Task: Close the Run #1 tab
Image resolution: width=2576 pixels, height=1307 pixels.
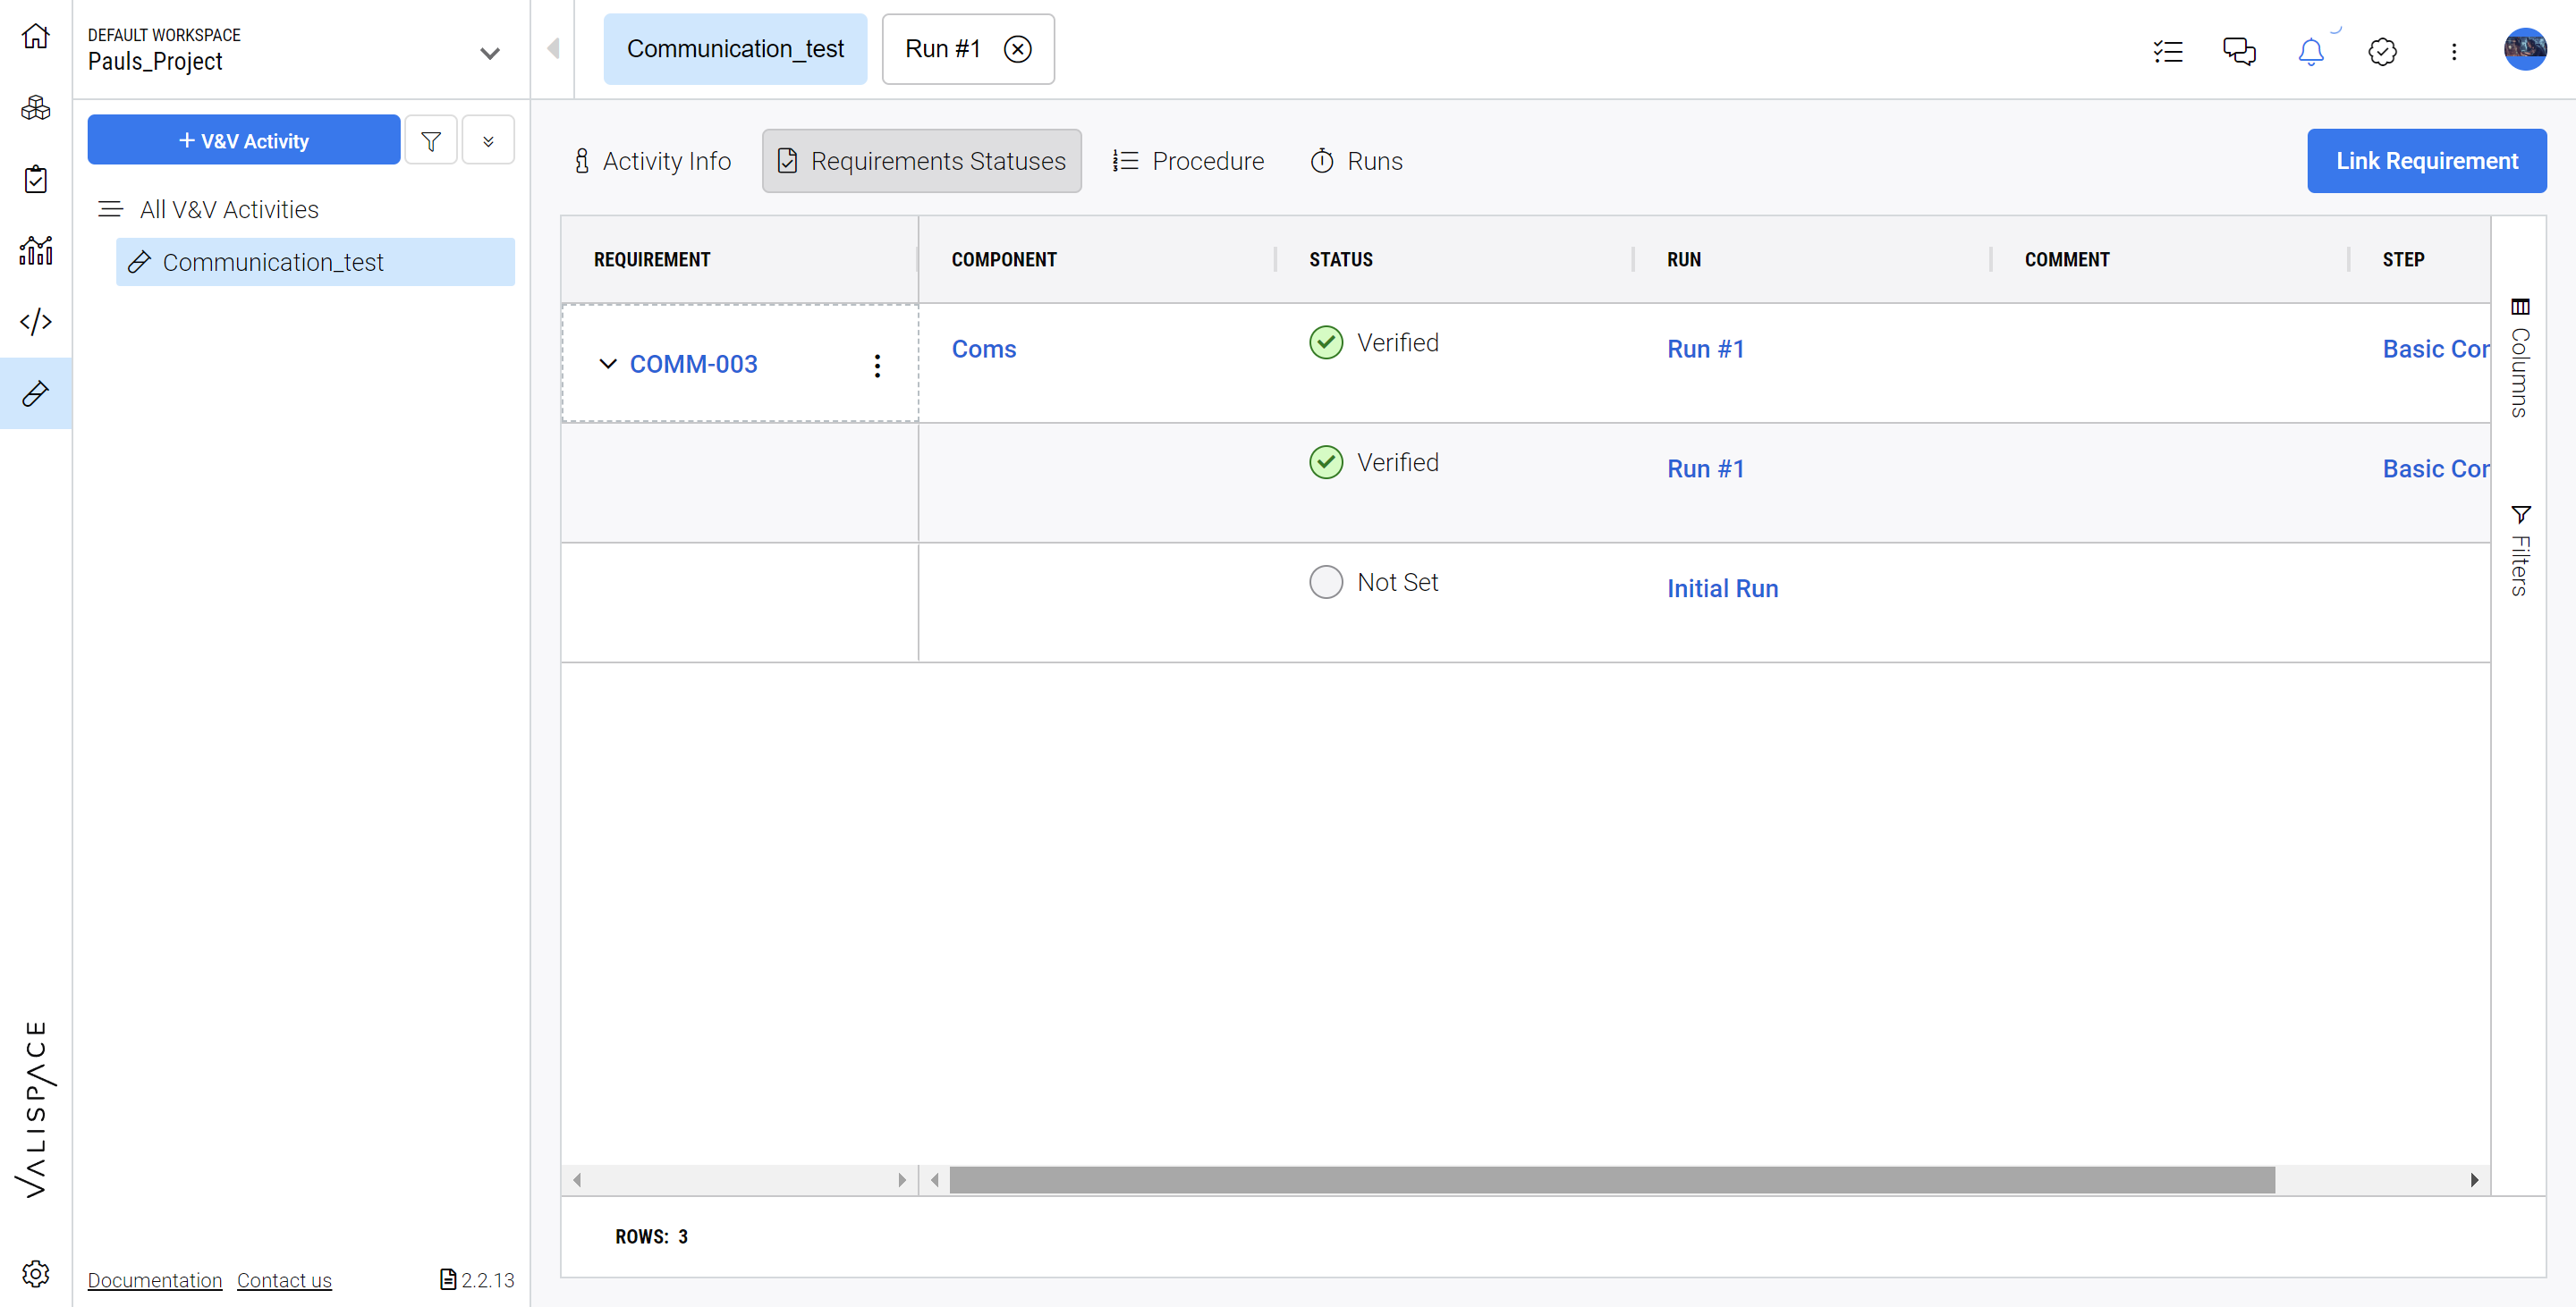Action: click(1018, 49)
